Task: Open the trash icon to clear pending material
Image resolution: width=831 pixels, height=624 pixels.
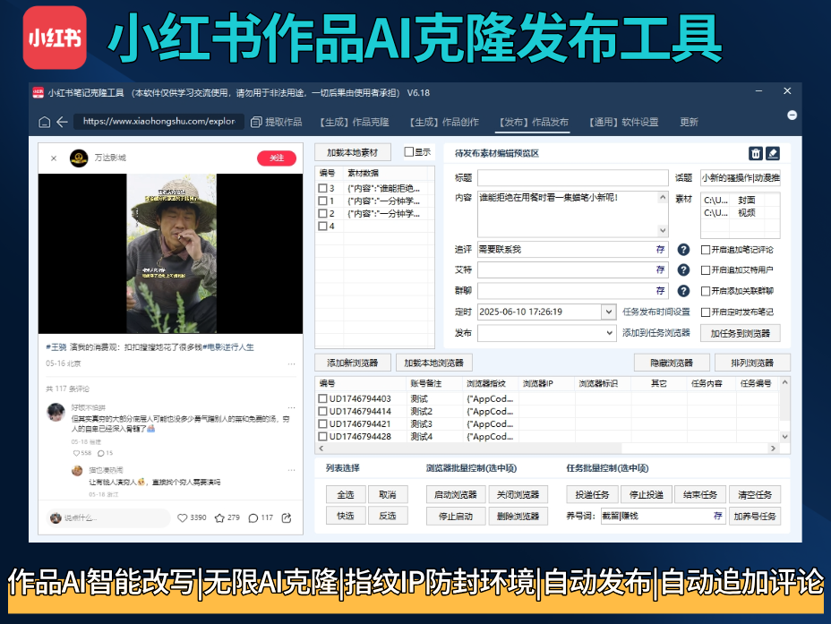Action: 757,153
